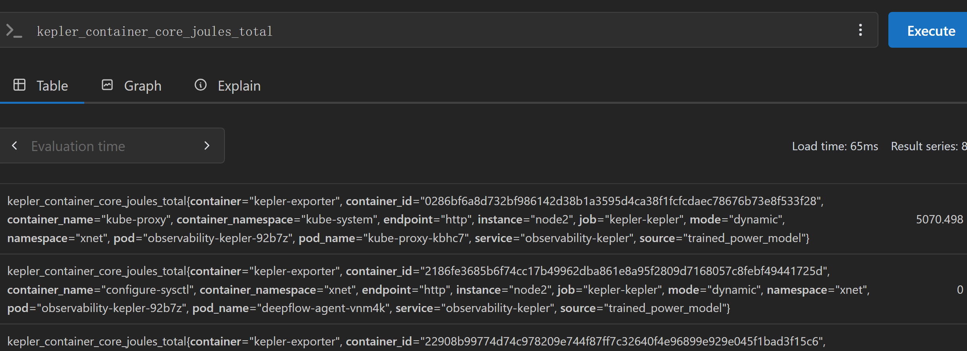The image size is (967, 351).
Task: Select the value 5070.498 in first row
Action: click(x=939, y=219)
